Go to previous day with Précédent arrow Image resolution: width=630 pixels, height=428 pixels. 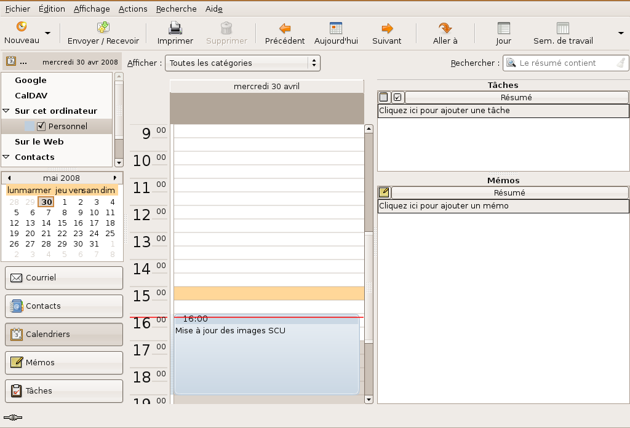(x=285, y=28)
